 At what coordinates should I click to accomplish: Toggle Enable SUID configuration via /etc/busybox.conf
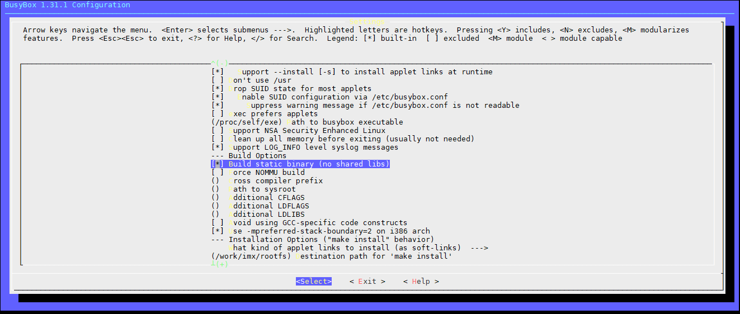(x=329, y=97)
